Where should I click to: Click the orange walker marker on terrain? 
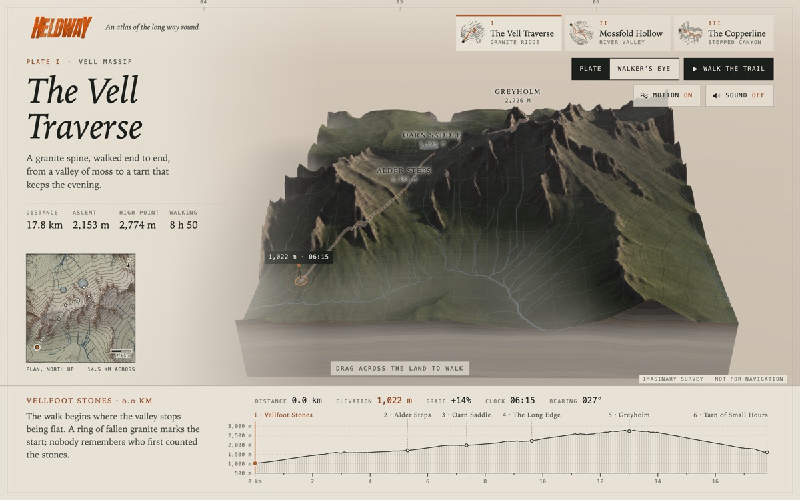coord(301,281)
